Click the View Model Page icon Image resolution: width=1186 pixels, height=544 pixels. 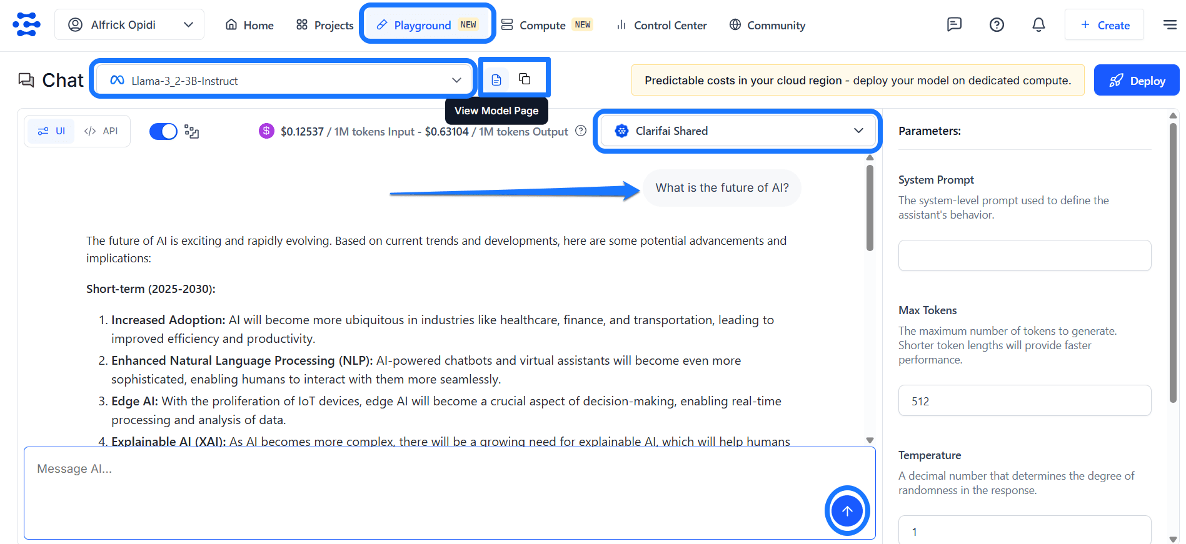(x=496, y=80)
